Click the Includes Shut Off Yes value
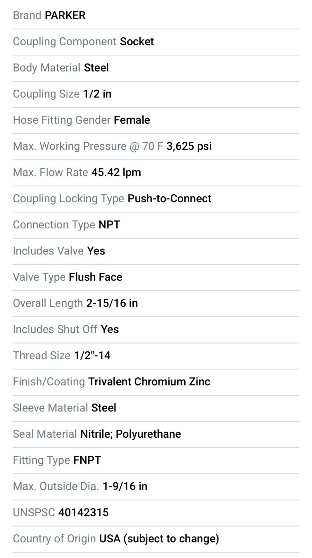This screenshot has height=558, width=312. 110,329
